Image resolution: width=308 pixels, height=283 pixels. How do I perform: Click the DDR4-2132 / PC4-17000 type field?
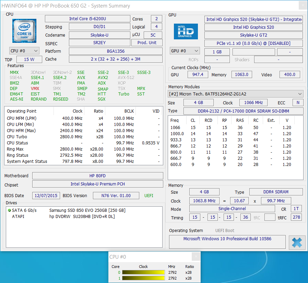tap(244, 111)
